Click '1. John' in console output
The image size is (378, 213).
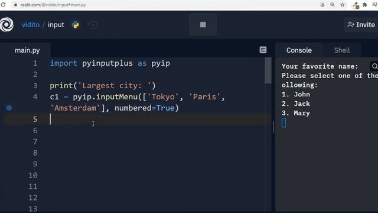(x=296, y=94)
